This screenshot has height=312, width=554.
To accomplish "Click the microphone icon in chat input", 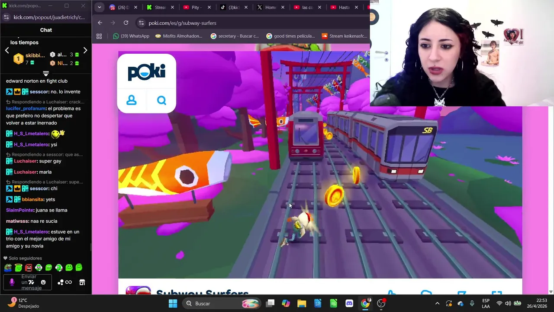I will click(12, 282).
